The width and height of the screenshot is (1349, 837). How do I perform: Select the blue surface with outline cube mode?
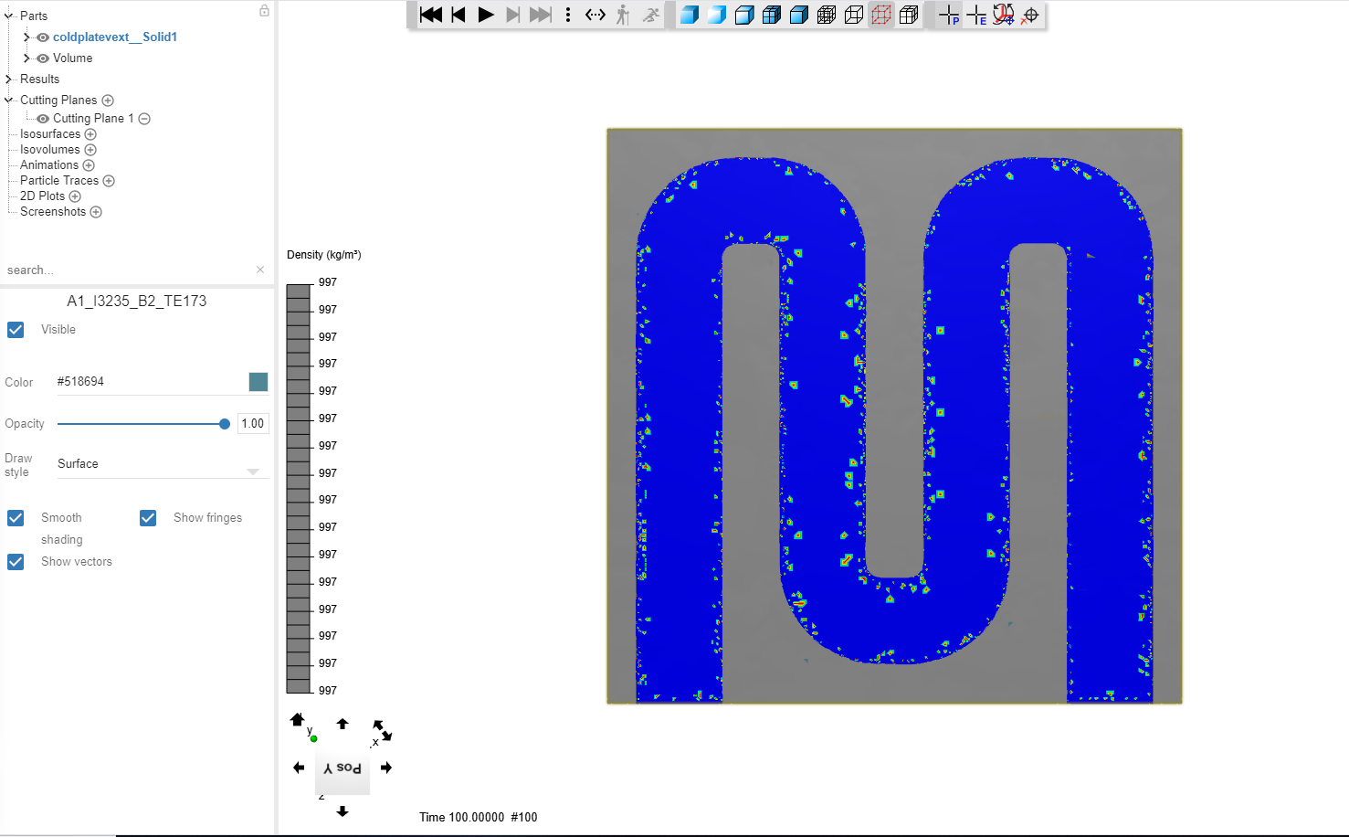pyautogui.click(x=799, y=15)
